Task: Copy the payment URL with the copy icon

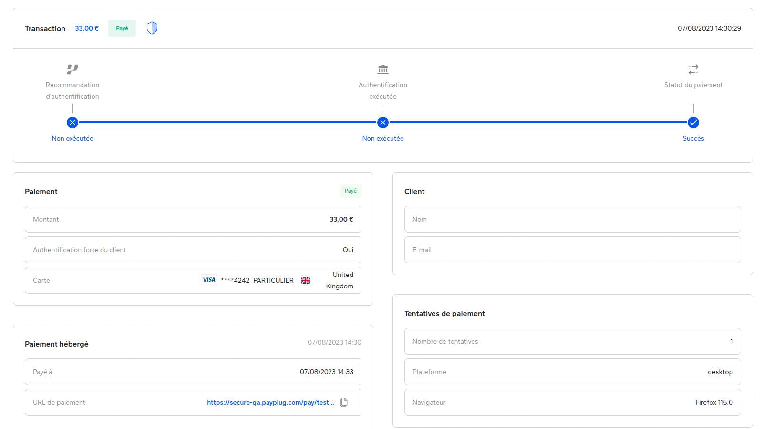Action: pos(344,402)
